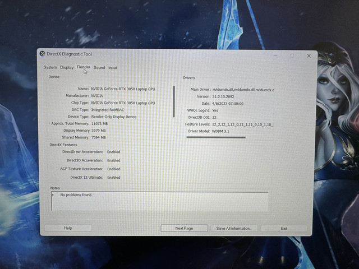Click the Manufacturer value NVIDIA
Viewport: 359px width, 269px height.
click(x=97, y=96)
